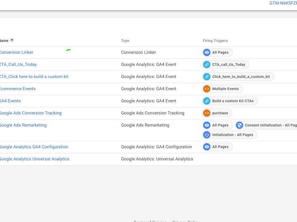Click the eye icon in Google Ads Remarketing row
297x222 pixels.
pos(207,125)
